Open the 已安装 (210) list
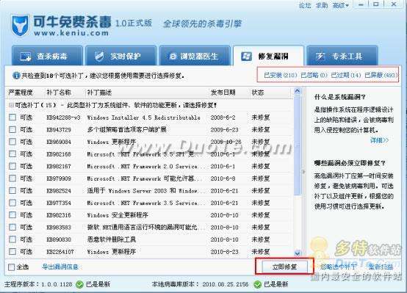This screenshot has width=407, height=293. pyautogui.click(x=281, y=75)
